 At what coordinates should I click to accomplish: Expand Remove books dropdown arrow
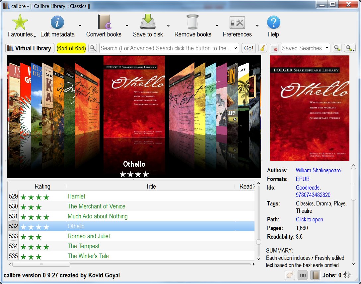pos(217,26)
